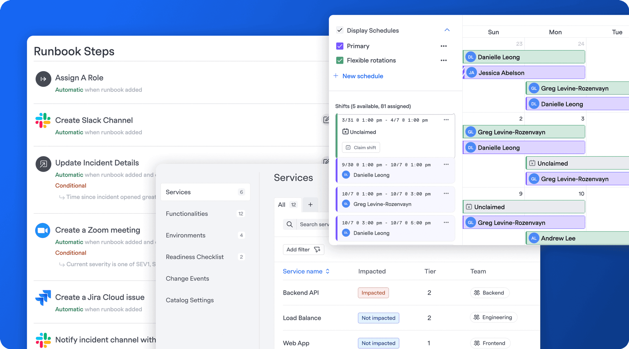Open the Add filter dropdown
The height and width of the screenshot is (349, 629).
pos(303,250)
